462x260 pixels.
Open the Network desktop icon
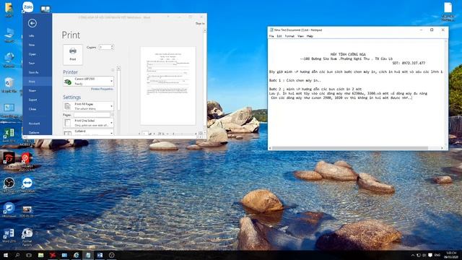9,60
